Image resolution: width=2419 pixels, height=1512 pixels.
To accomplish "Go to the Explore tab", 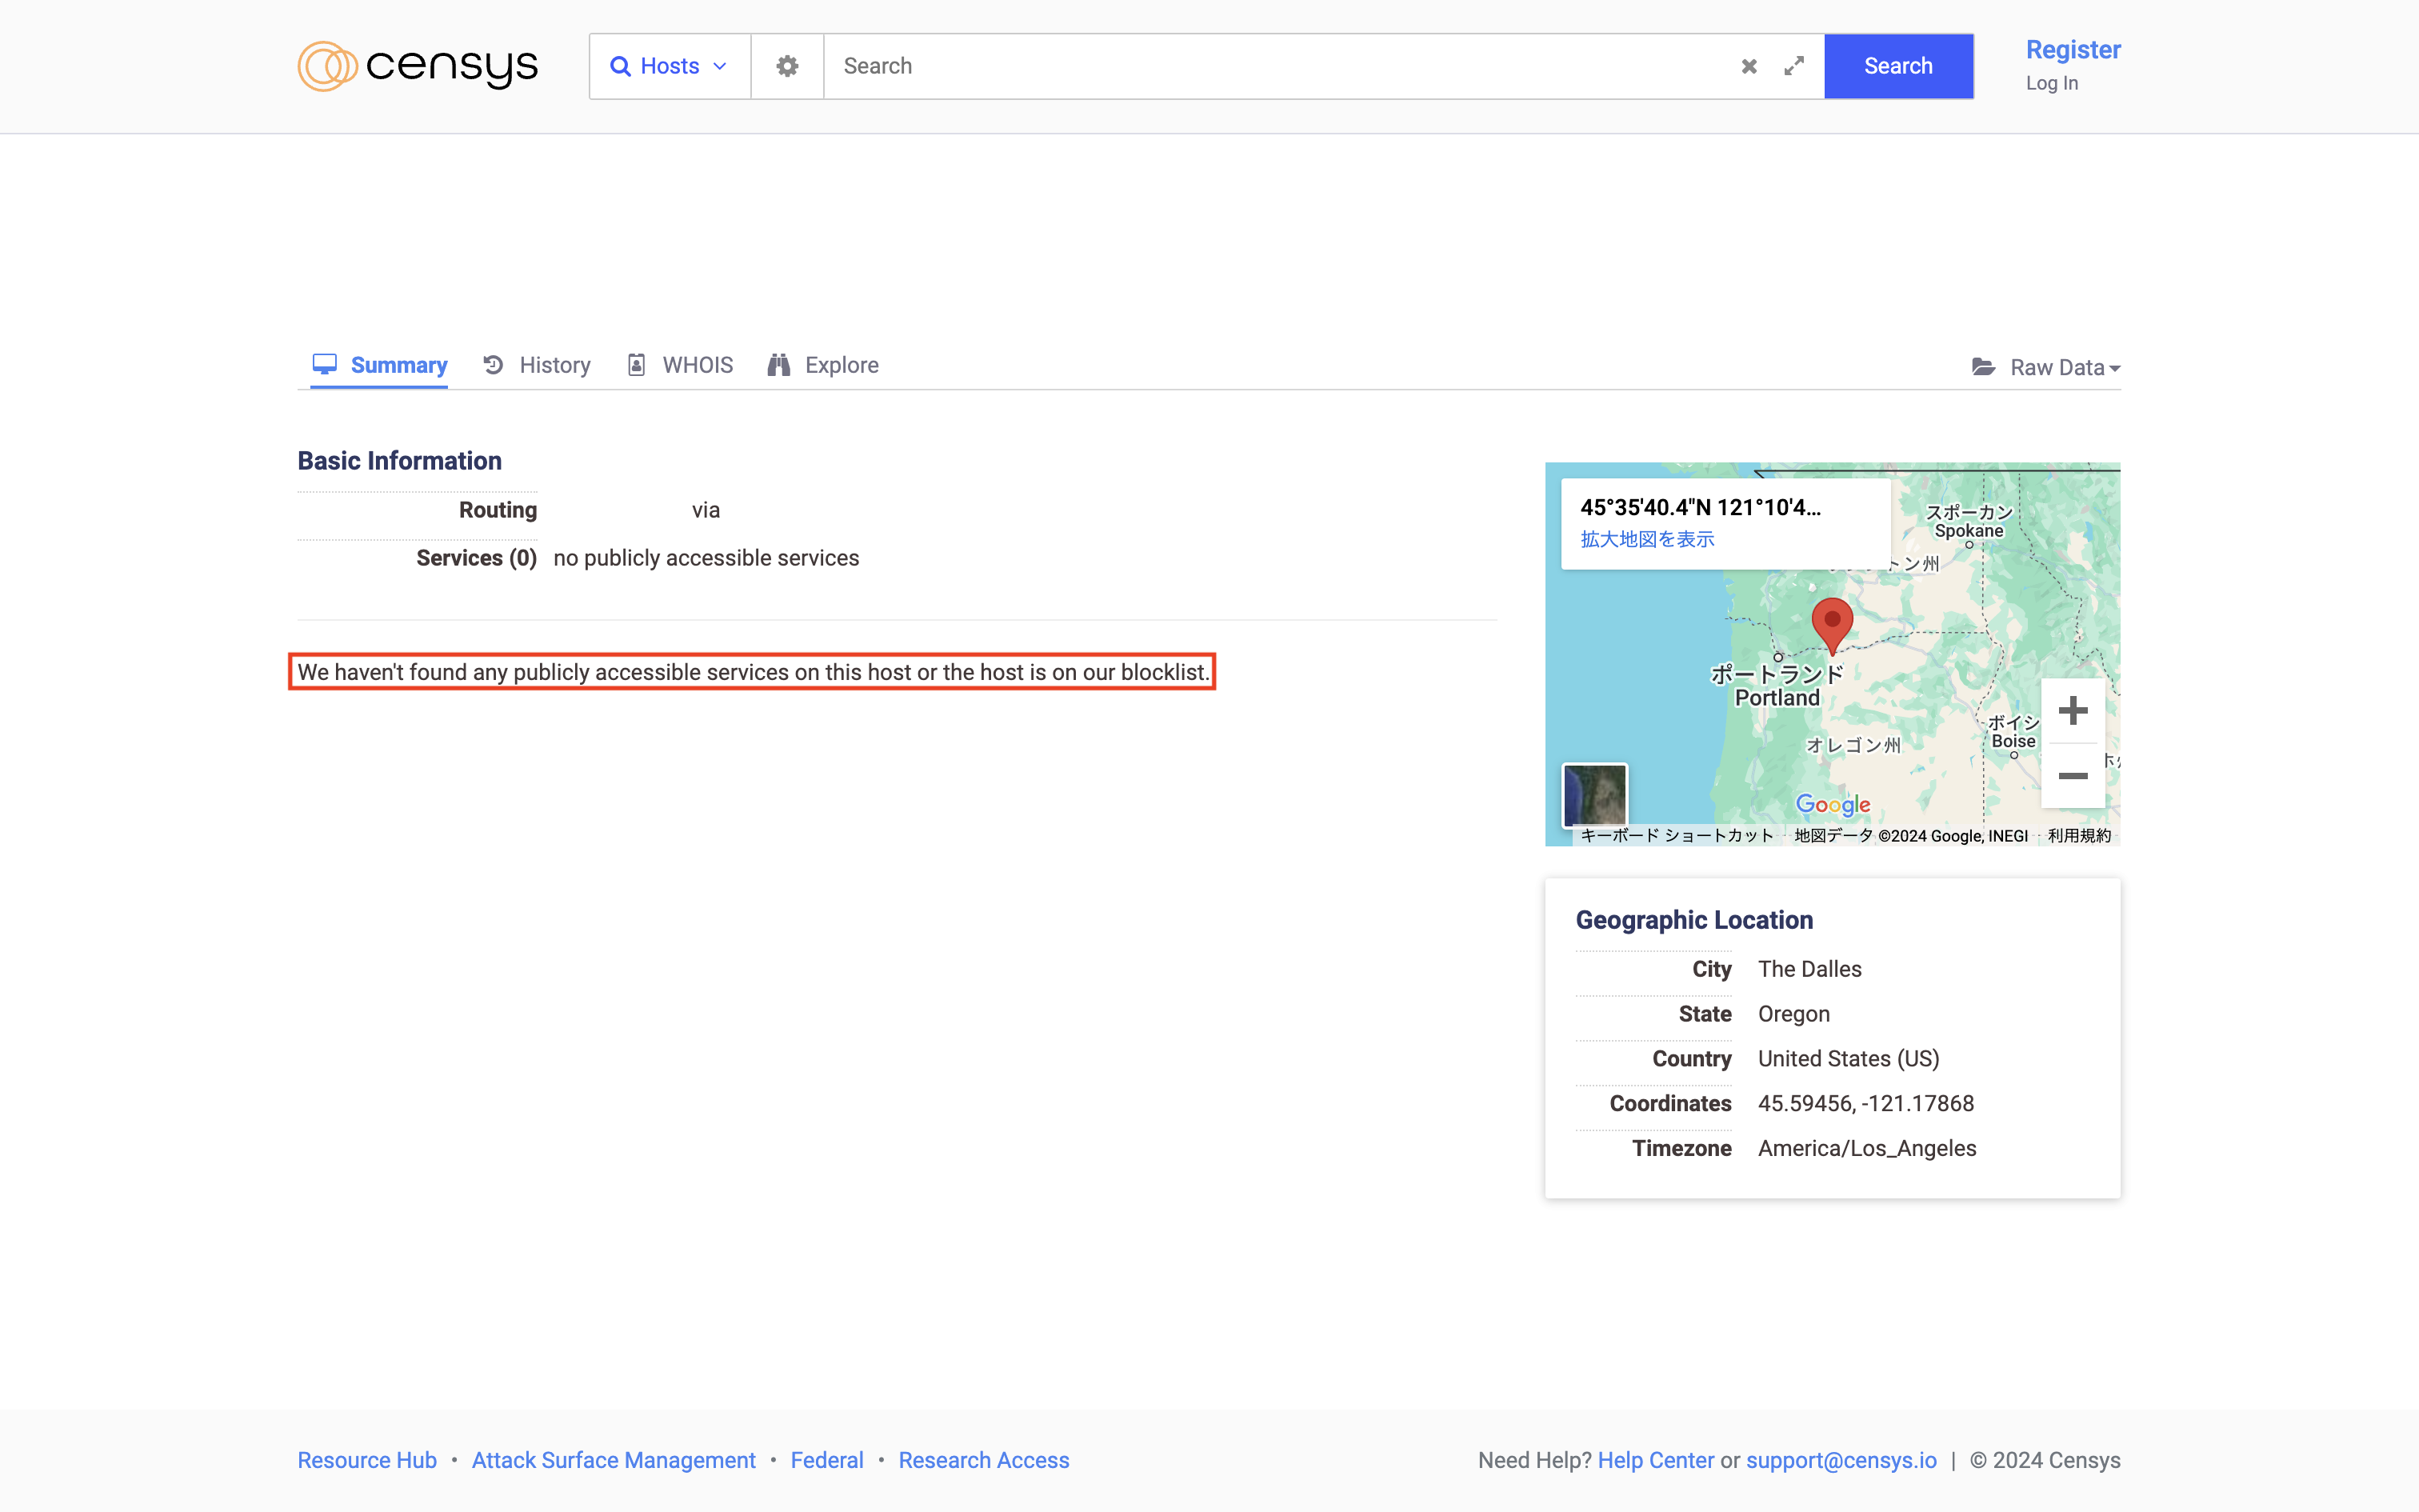I will click(x=824, y=365).
